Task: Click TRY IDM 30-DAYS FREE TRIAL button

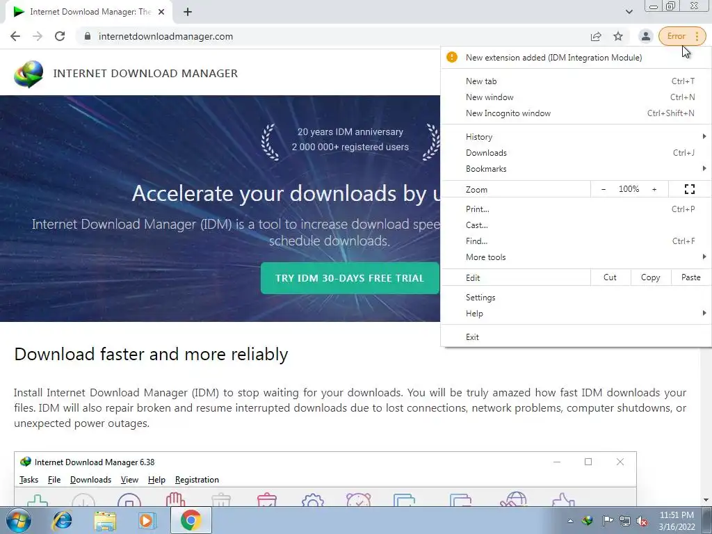Action: [350, 278]
